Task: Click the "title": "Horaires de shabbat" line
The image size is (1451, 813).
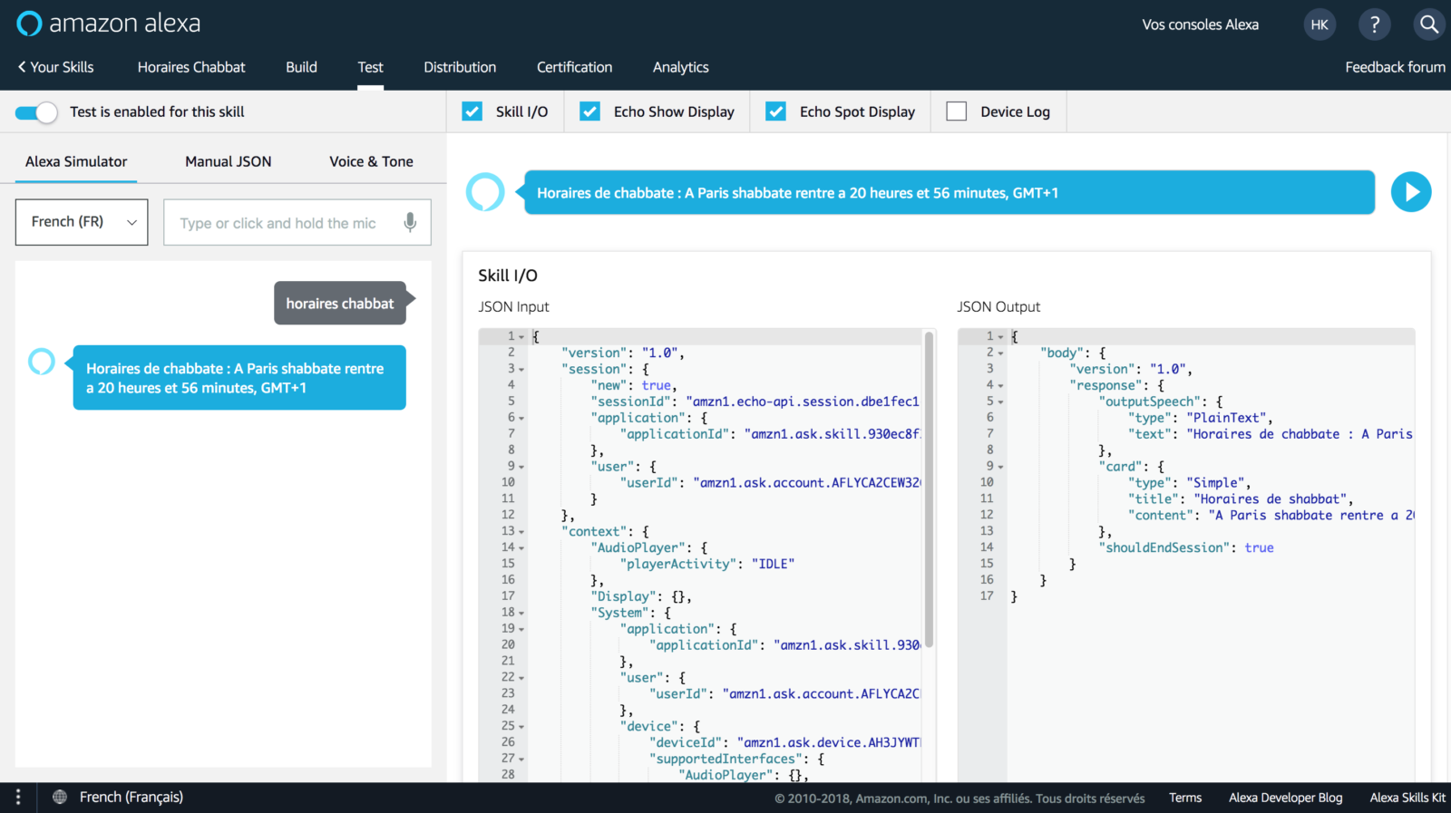Action: (x=1241, y=498)
